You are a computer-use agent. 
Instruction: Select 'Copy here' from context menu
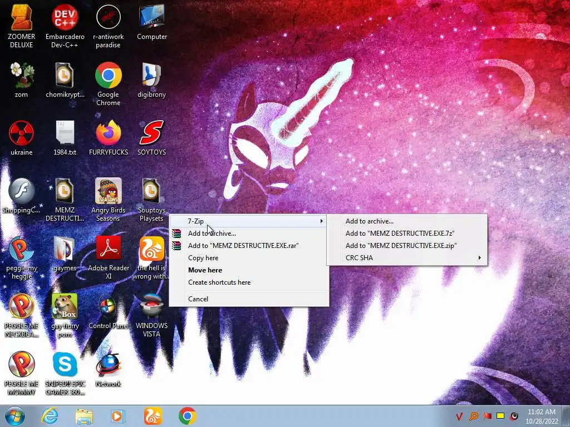point(249,258)
